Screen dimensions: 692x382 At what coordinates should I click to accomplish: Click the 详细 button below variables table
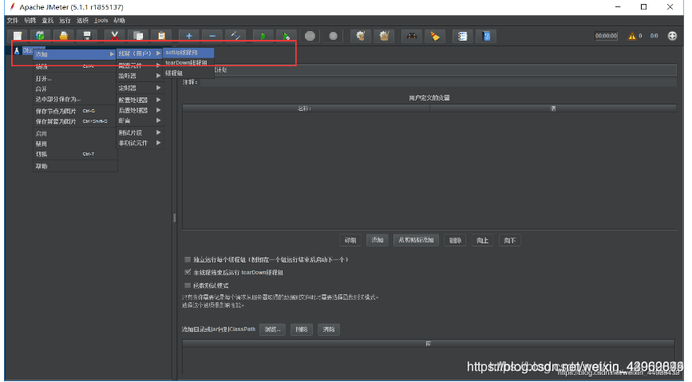point(350,240)
